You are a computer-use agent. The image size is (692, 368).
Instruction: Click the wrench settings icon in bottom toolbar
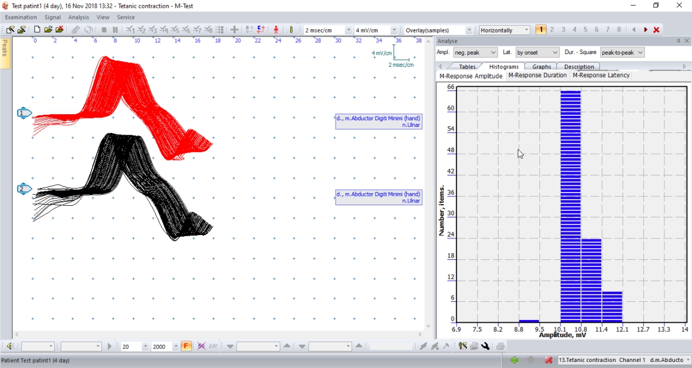[485, 346]
